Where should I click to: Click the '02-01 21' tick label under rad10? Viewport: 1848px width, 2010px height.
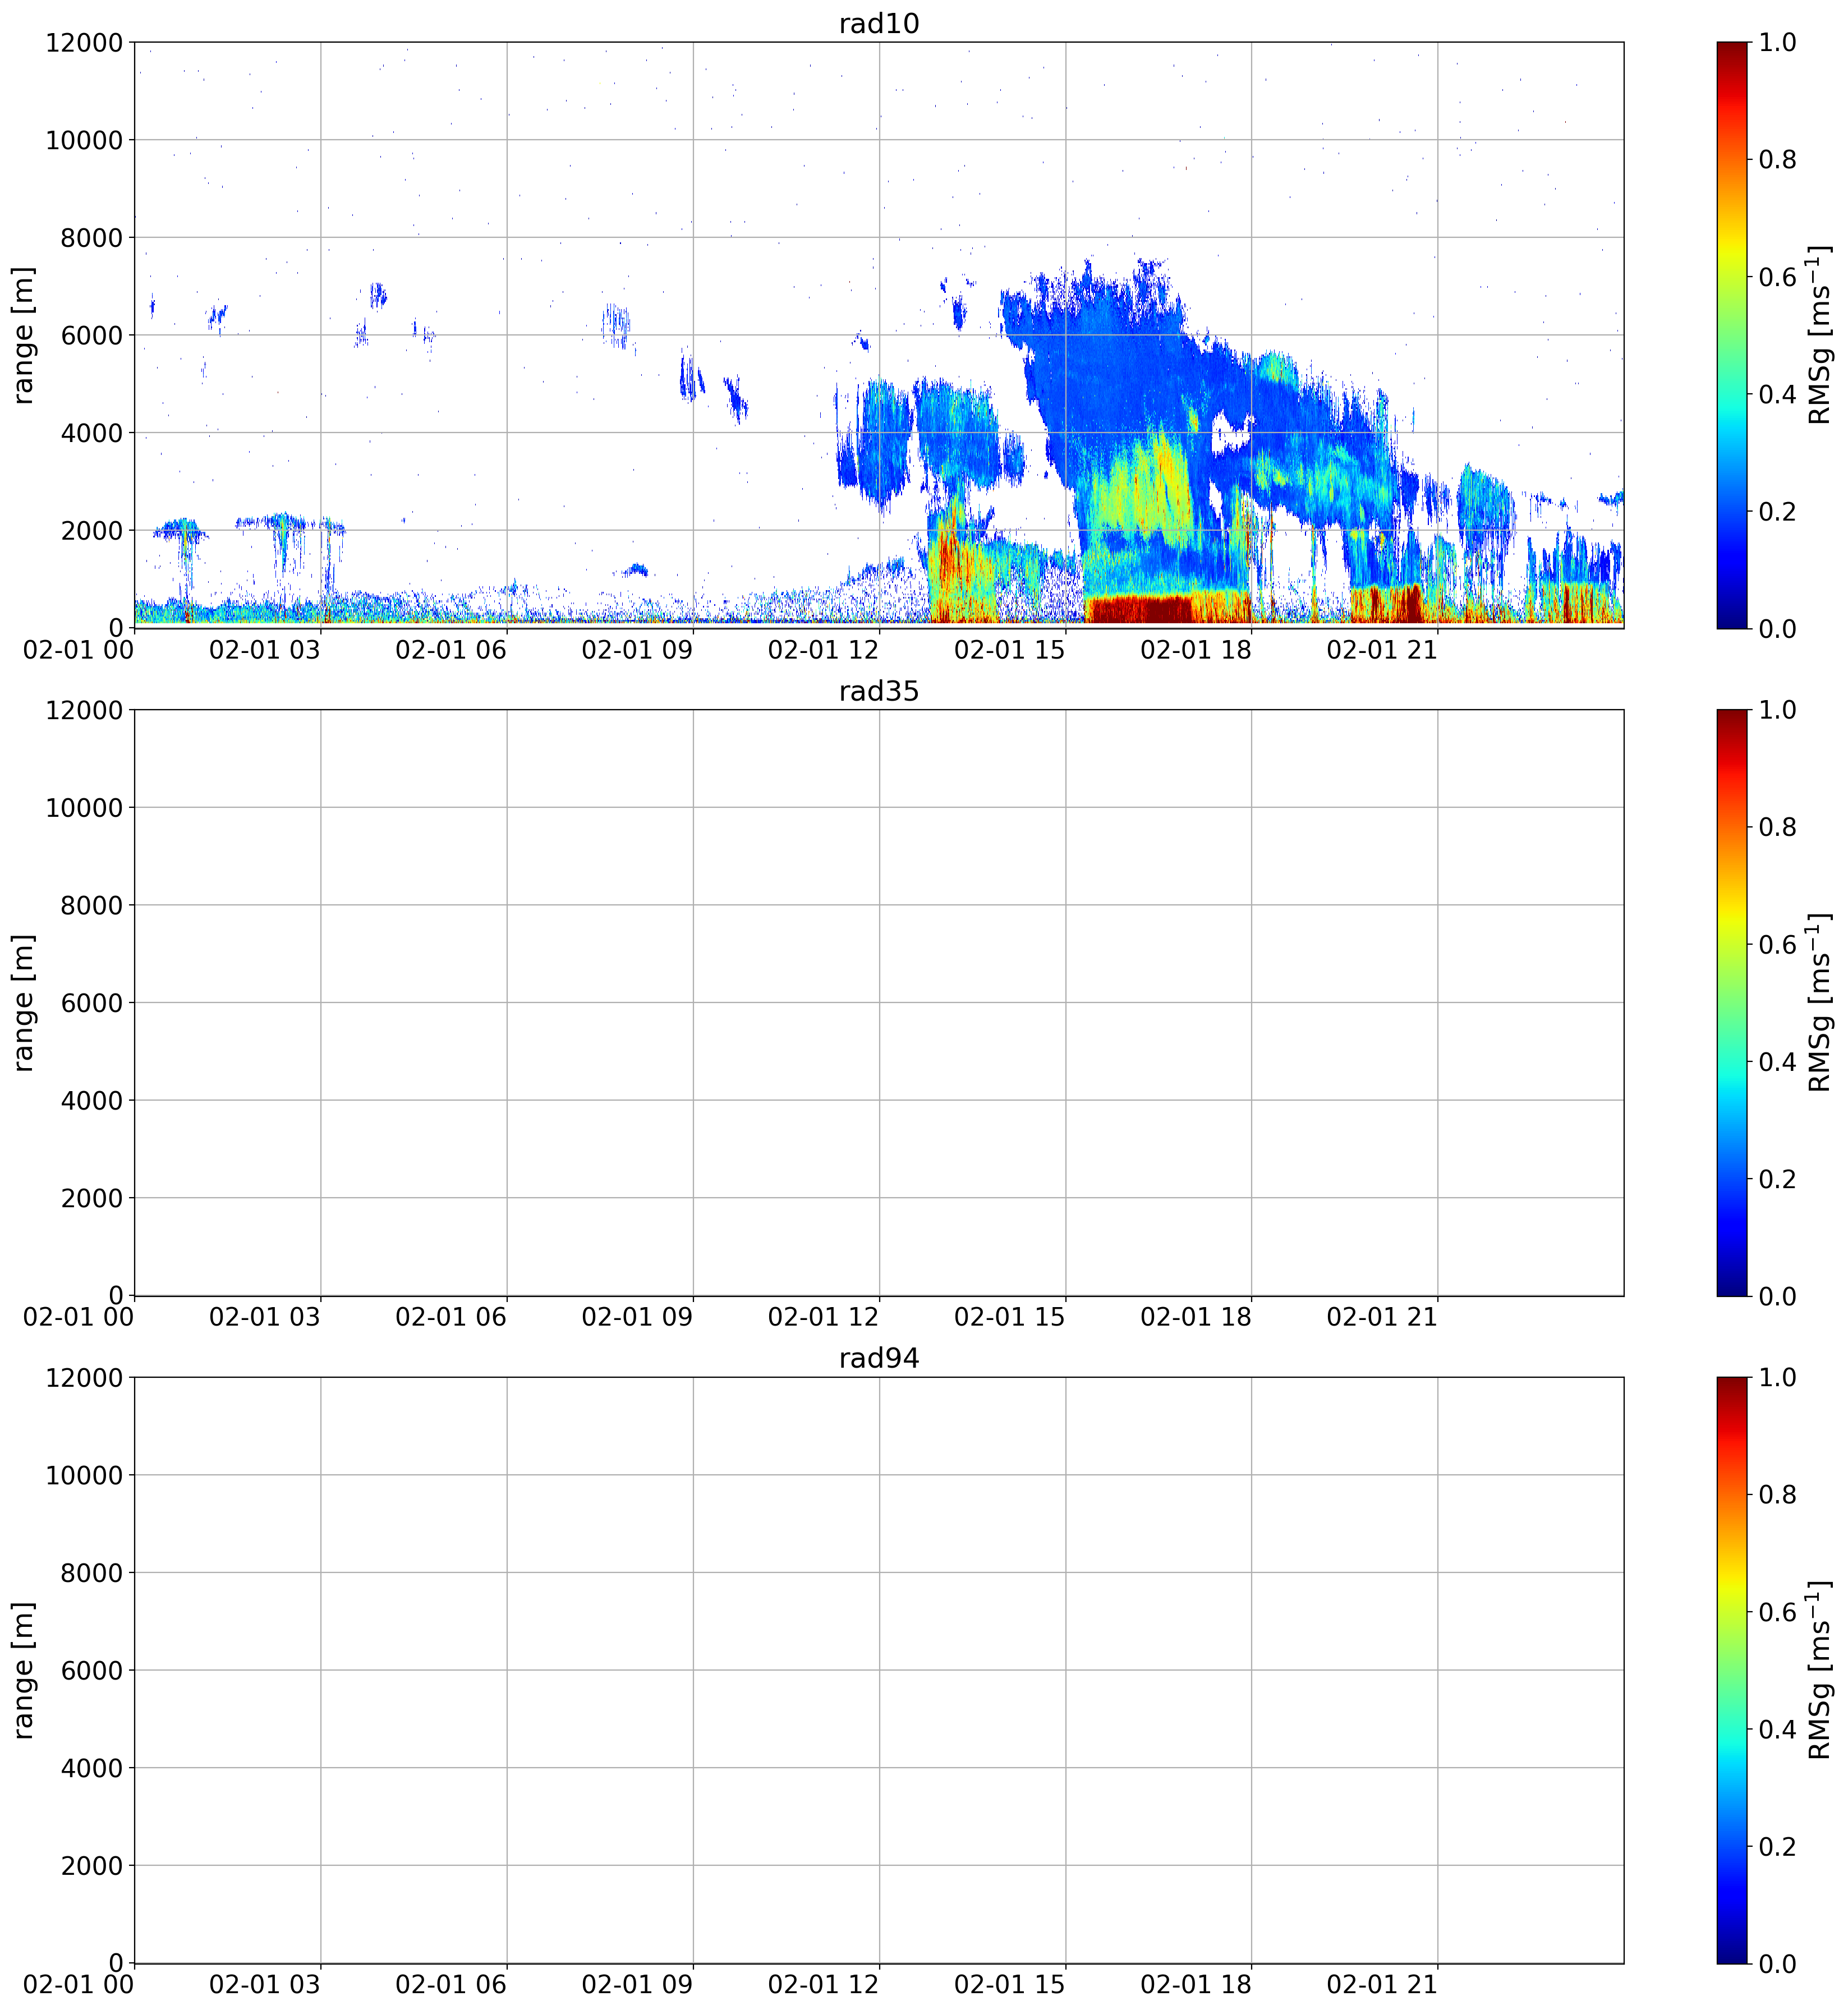1381,650
